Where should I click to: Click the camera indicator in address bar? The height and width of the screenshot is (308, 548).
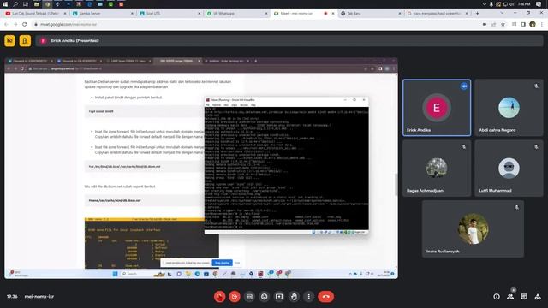(x=485, y=25)
